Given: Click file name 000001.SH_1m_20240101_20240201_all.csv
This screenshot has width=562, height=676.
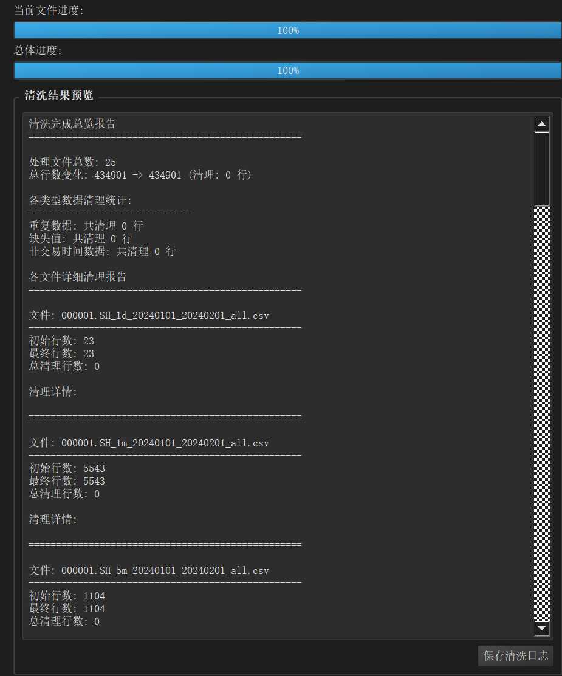Looking at the screenshot, I should tap(165, 443).
